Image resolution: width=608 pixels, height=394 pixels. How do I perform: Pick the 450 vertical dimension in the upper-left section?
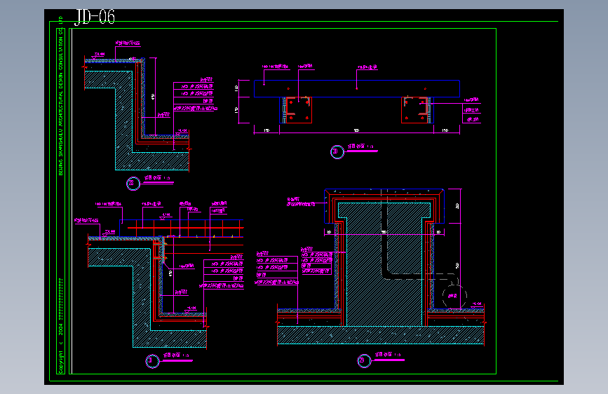(153, 96)
